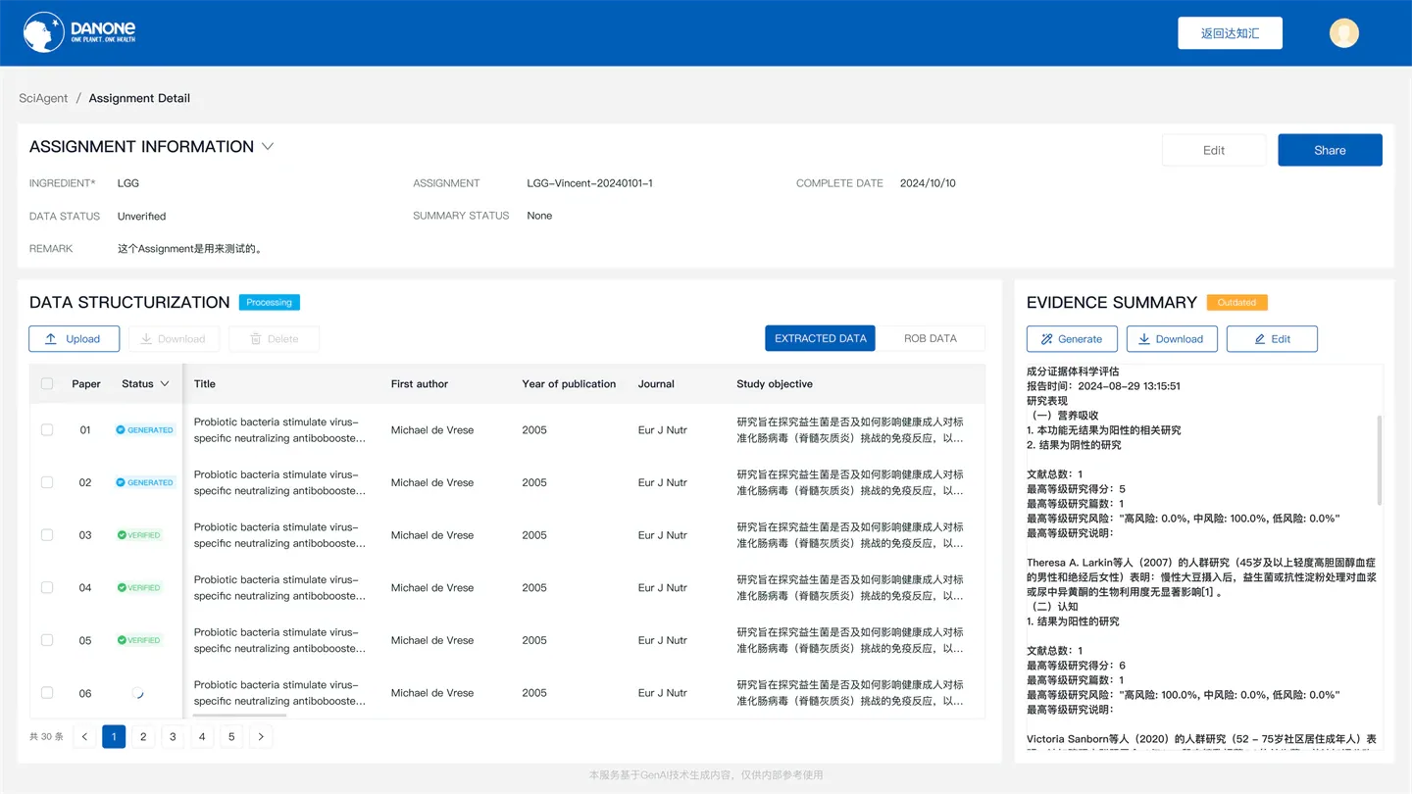Click the Upload button
Image resolution: width=1412 pixels, height=794 pixels.
[75, 339]
